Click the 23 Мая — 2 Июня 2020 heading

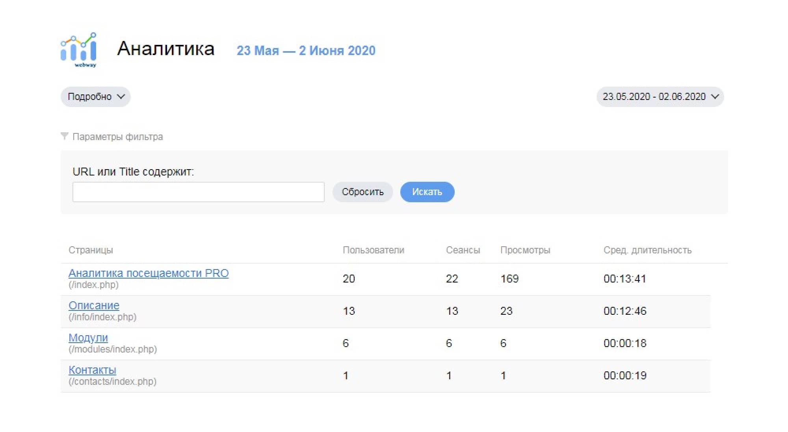(306, 51)
